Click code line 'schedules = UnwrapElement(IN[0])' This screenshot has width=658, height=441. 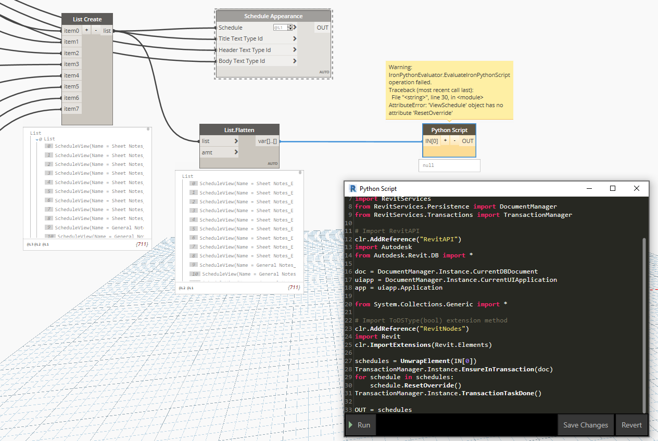416,361
